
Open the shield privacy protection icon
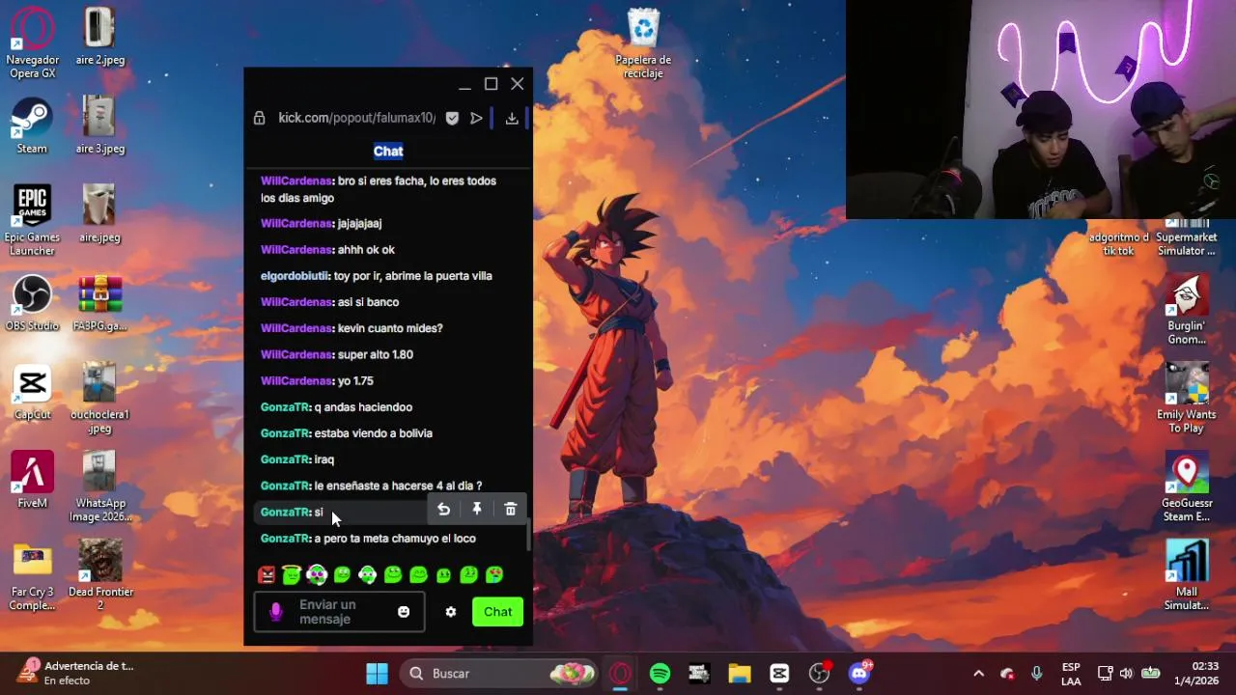coord(452,118)
